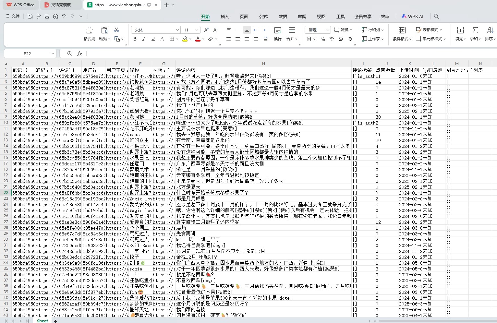Open the font name 宋体 dropdown
The image size is (497, 323).
(177, 30)
